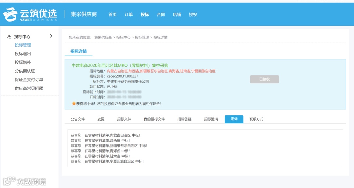Click the grey 已接收 button
The width and height of the screenshot is (354, 188).
(x=265, y=79)
